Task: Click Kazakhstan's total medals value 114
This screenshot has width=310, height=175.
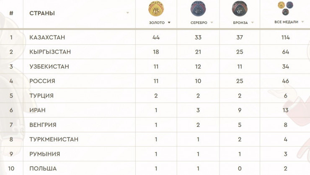Action: [286, 38]
